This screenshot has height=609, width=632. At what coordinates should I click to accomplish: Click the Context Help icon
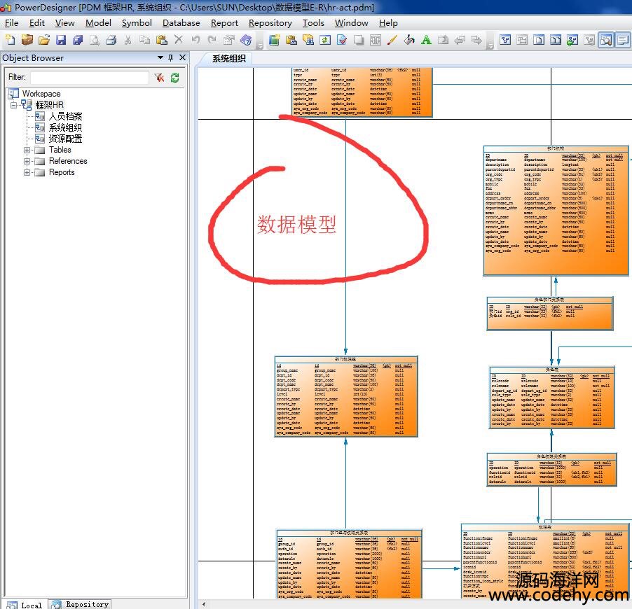click(246, 40)
